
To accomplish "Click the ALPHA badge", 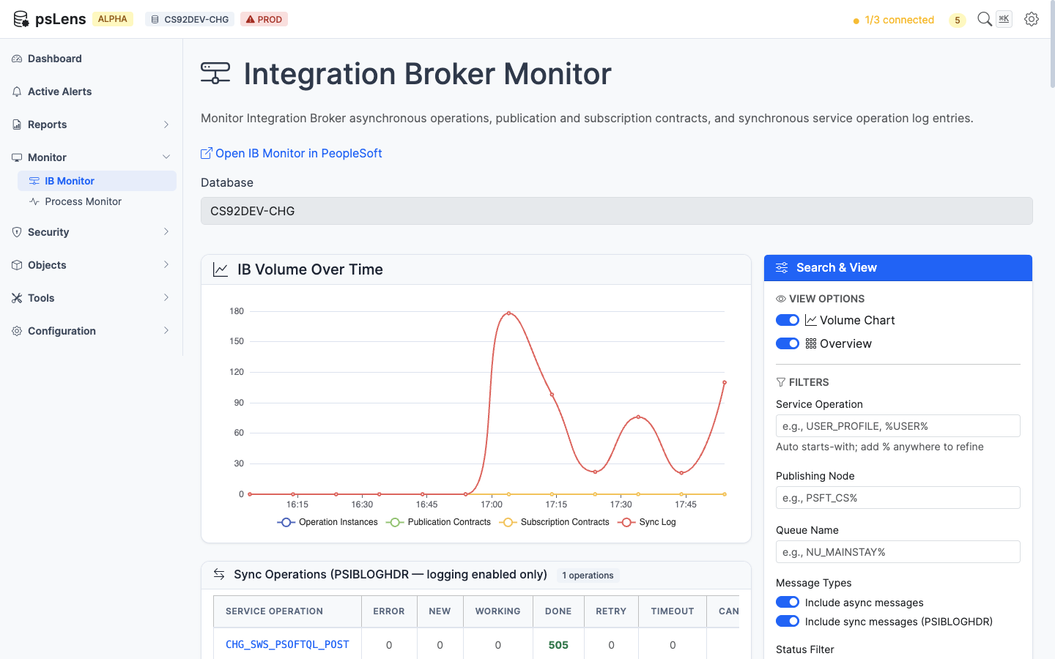I will point(113,19).
